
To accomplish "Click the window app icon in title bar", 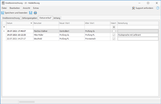I will coord(3,3).
